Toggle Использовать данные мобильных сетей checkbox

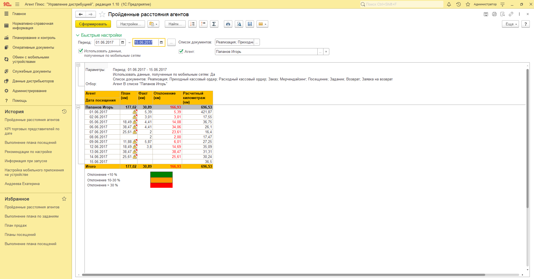point(81,51)
